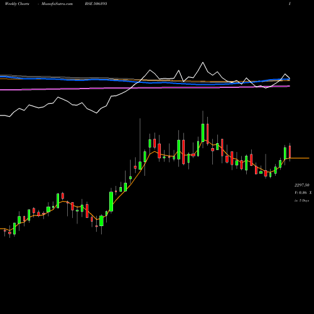The image size is (314, 314).
Task: Click the 'V: 0.86 X' volume text
Action: pos(303,193)
